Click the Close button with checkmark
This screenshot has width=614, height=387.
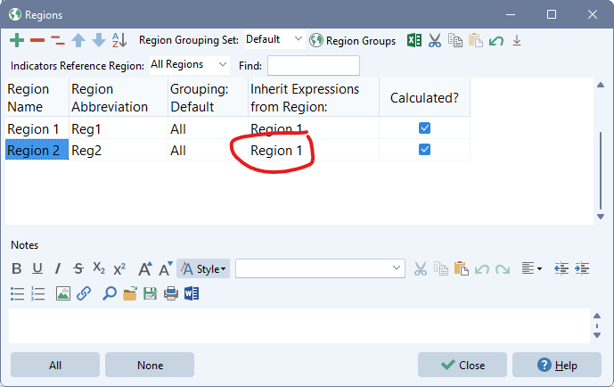point(463,365)
